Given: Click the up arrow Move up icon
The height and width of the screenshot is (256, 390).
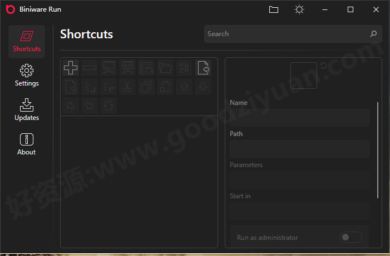Looking at the screenshot, I should (184, 87).
